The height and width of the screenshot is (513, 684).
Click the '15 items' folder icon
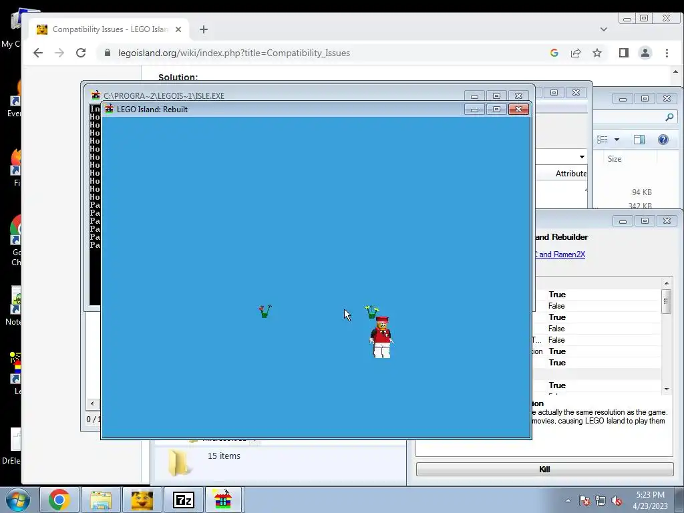[179, 462]
